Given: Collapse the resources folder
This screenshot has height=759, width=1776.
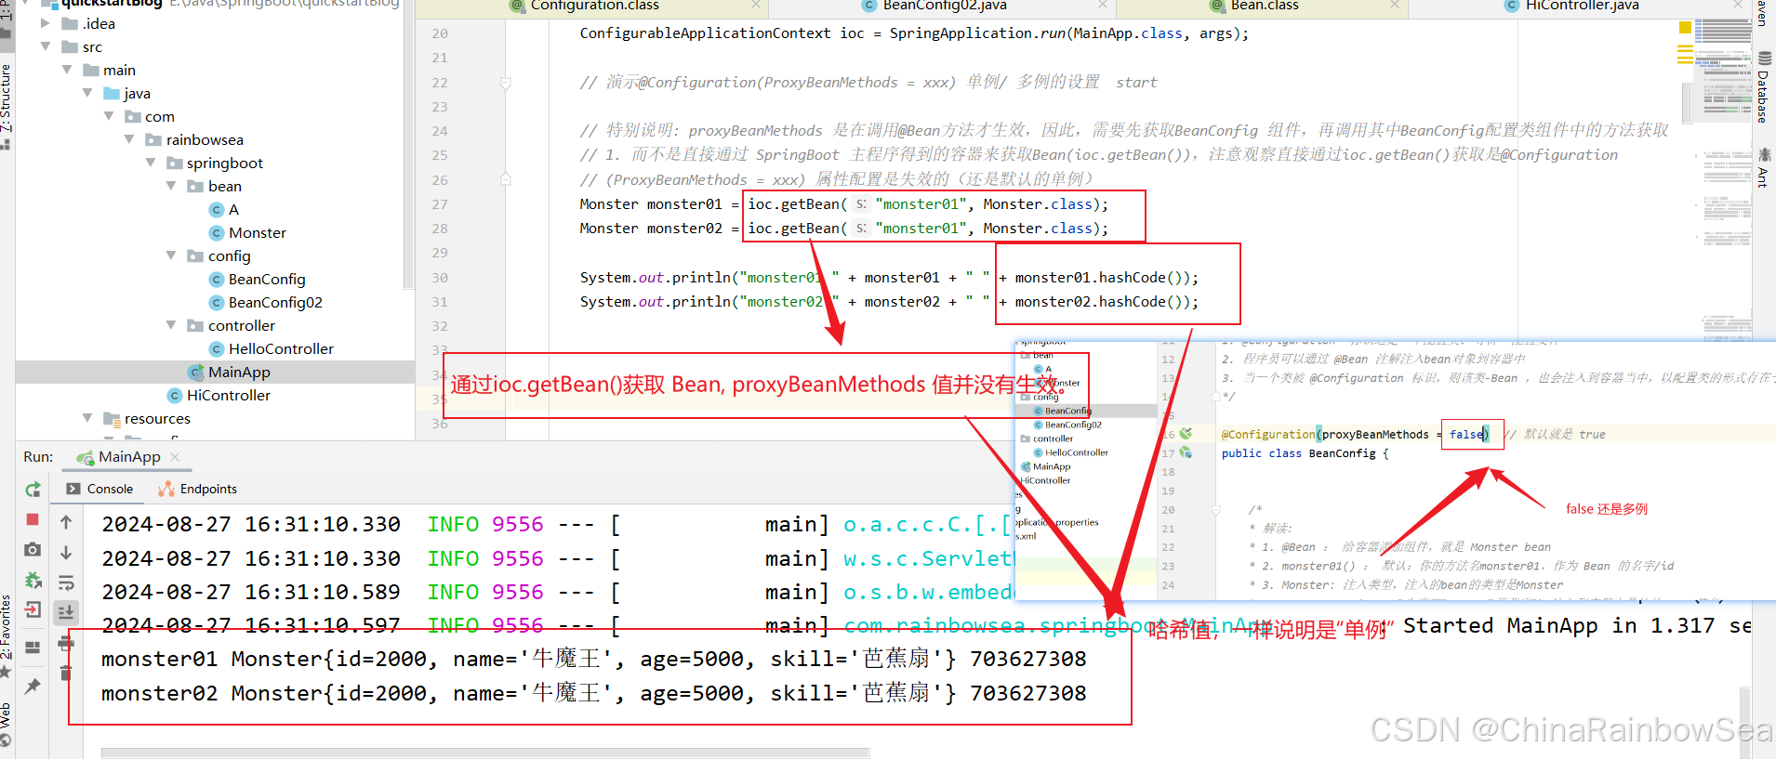Looking at the screenshot, I should 87,418.
